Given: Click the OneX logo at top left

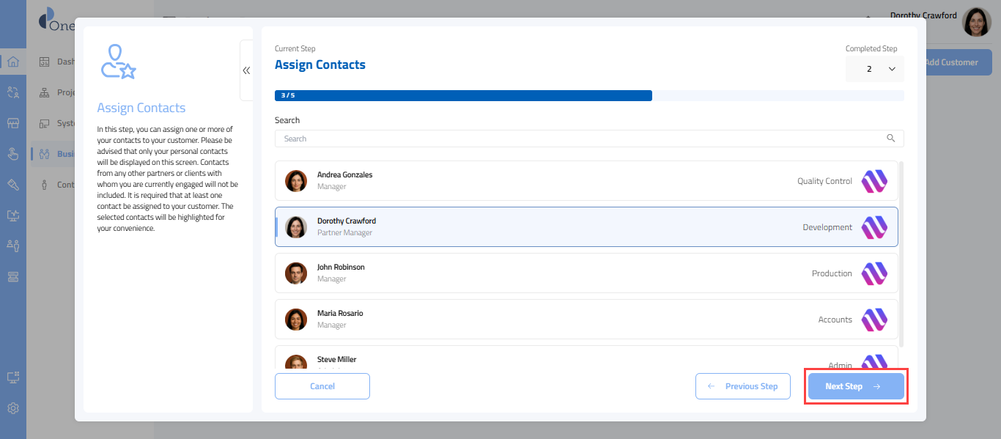Looking at the screenshot, I should pos(56,19).
